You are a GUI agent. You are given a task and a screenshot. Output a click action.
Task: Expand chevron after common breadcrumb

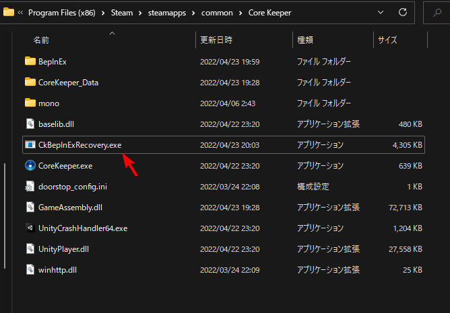(x=240, y=13)
